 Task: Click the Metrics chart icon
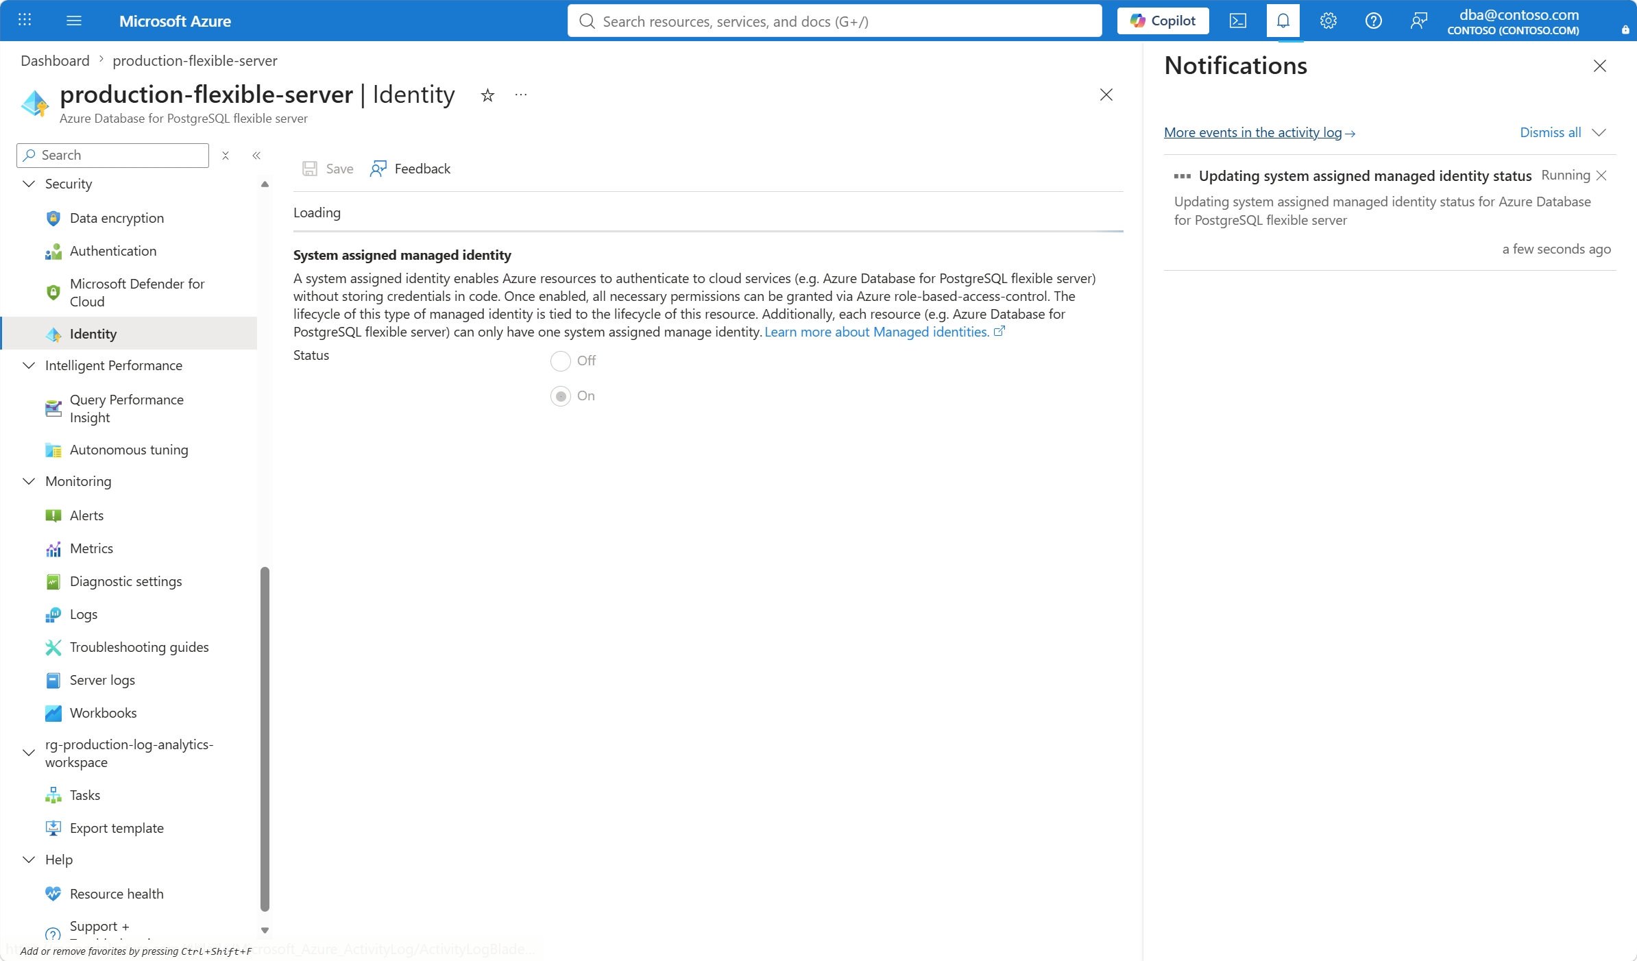[x=53, y=548]
